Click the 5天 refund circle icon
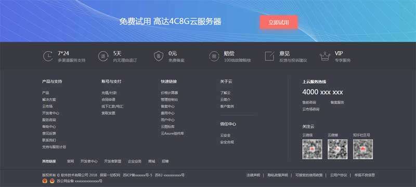This screenshot has width=416, height=187. click(x=103, y=57)
